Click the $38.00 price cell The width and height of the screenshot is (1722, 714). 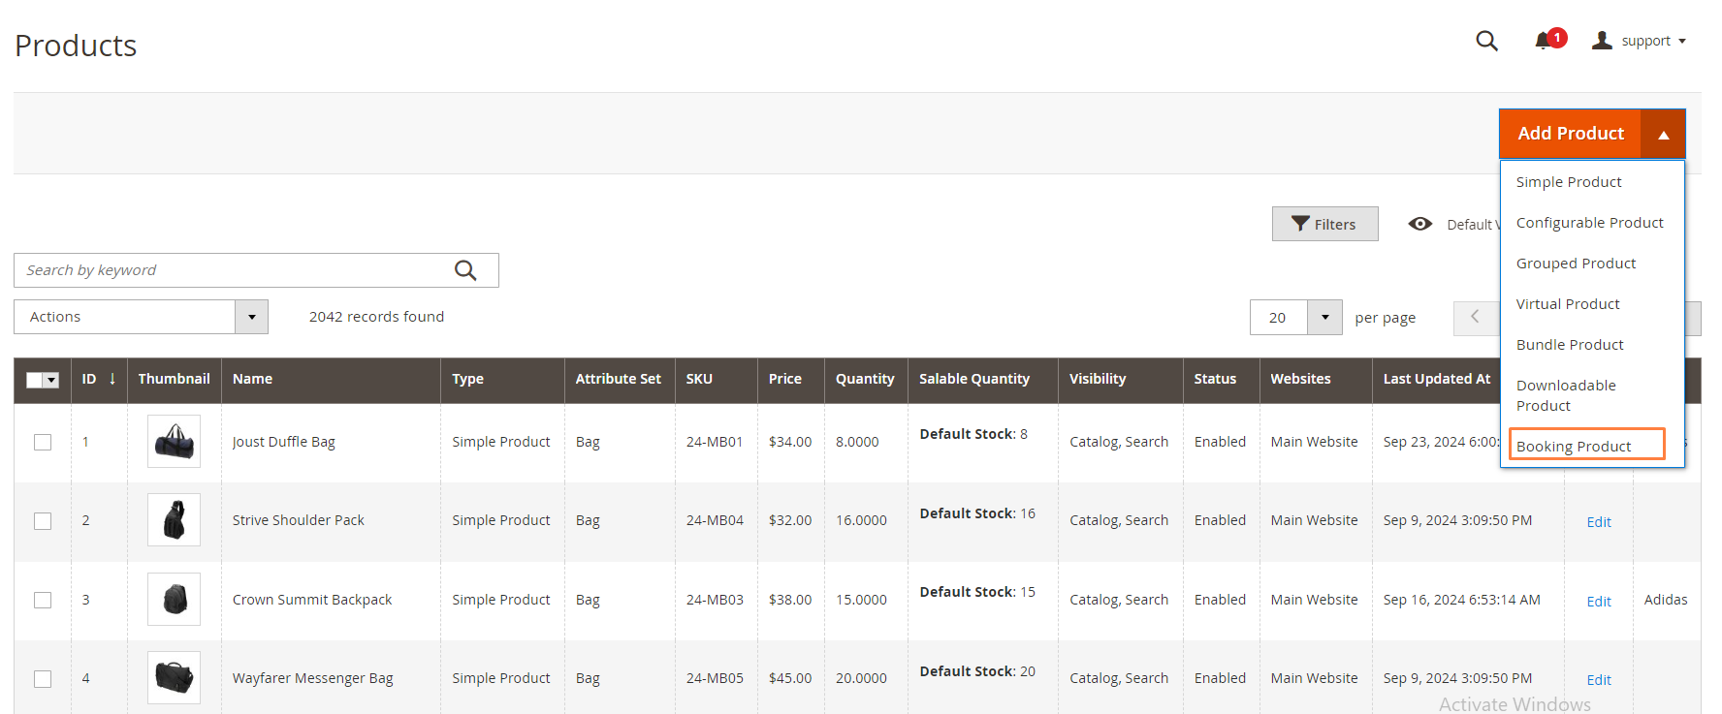790,600
